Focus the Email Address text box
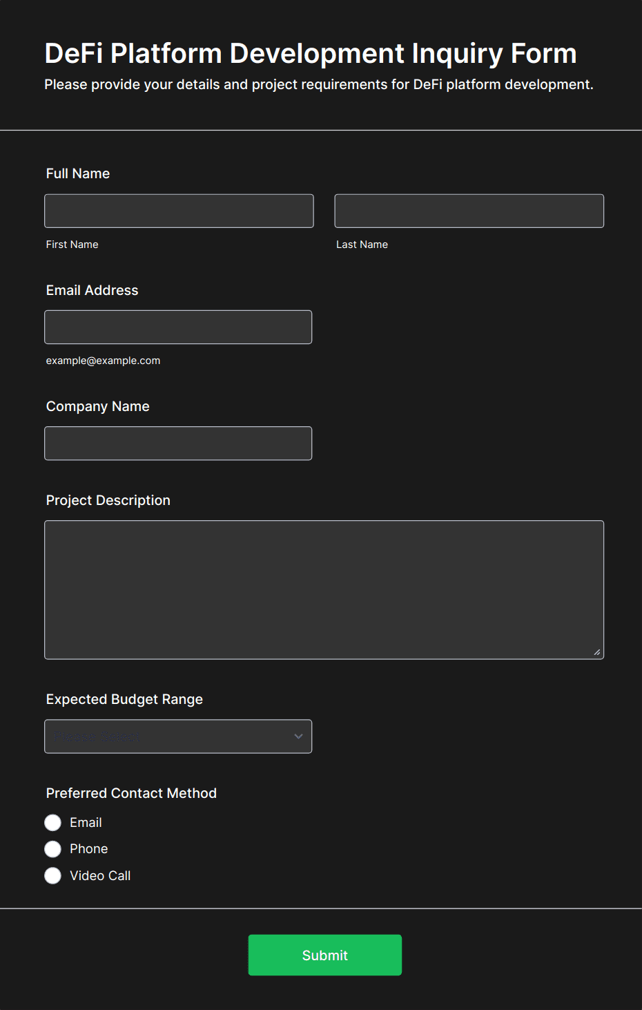 point(178,327)
